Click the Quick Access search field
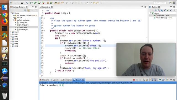177x100 pixels. tap(160, 3)
